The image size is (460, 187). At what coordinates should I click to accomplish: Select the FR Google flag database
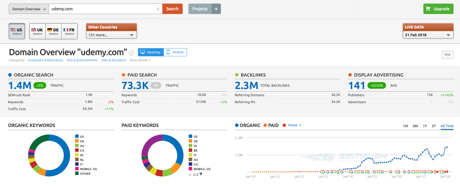point(69,31)
